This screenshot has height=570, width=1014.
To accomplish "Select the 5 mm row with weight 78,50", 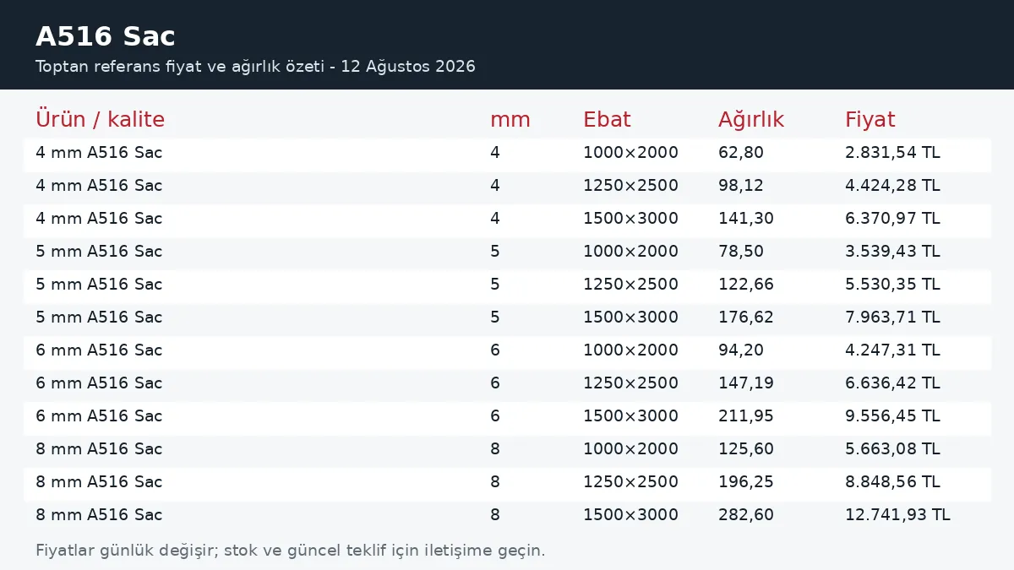I will pos(507,252).
